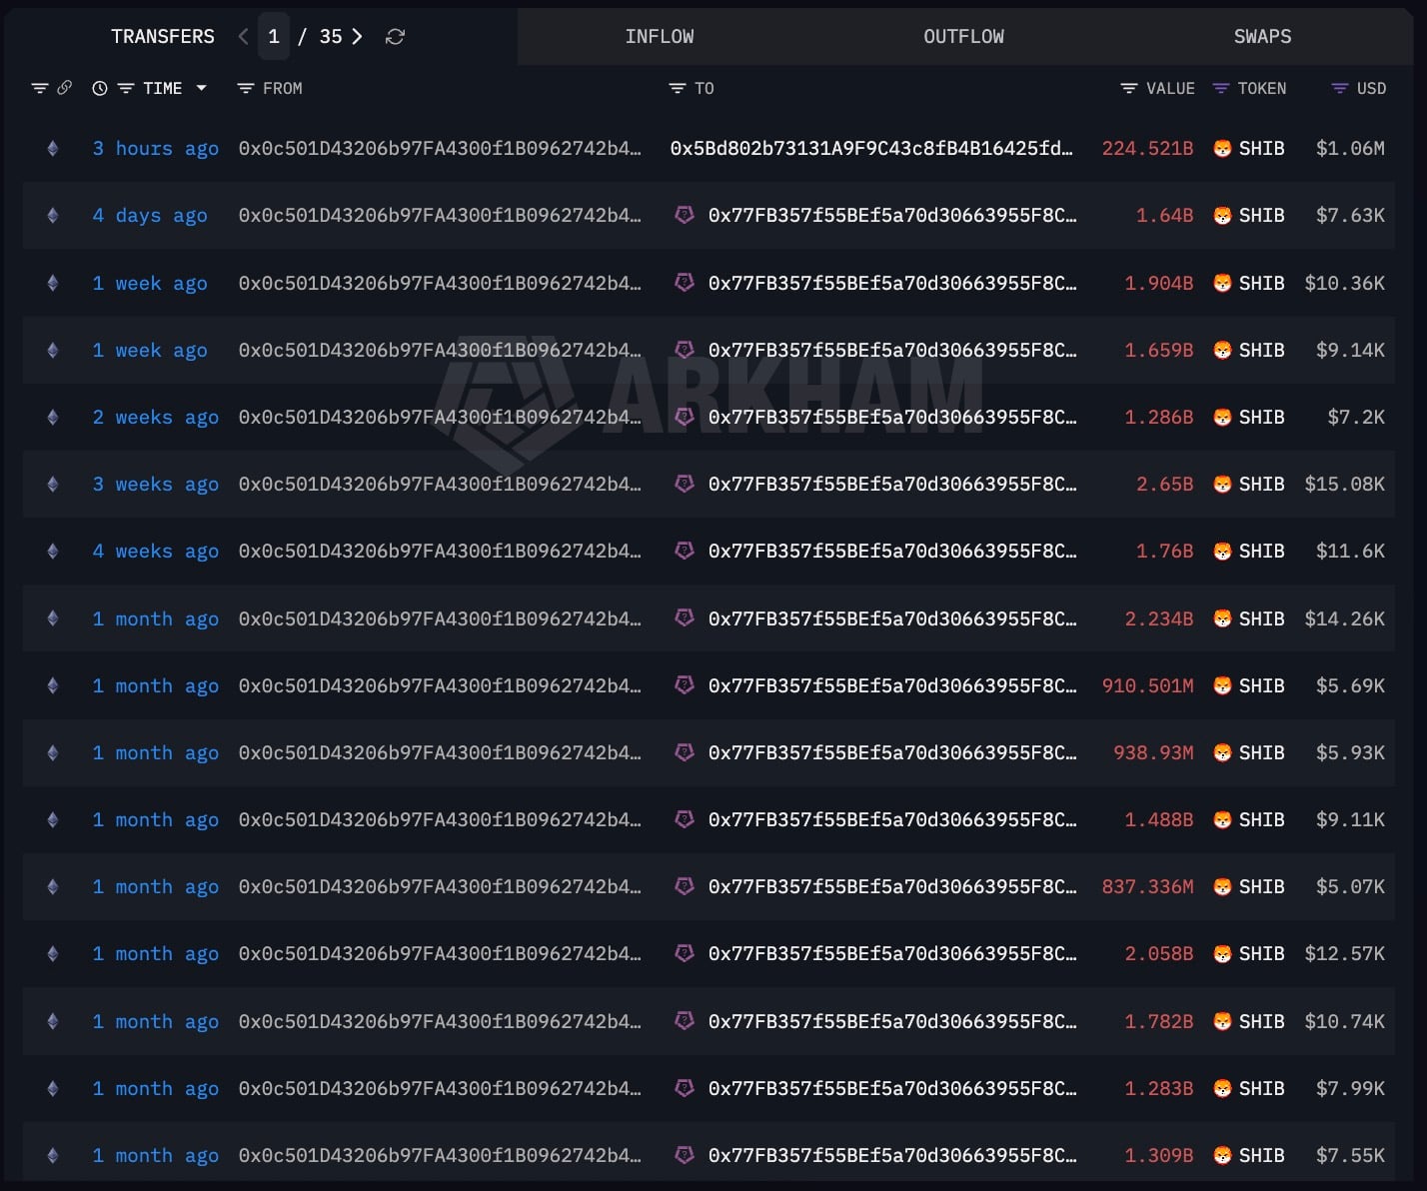Toggle the clock time format icon
1427x1191 pixels.
tap(100, 88)
